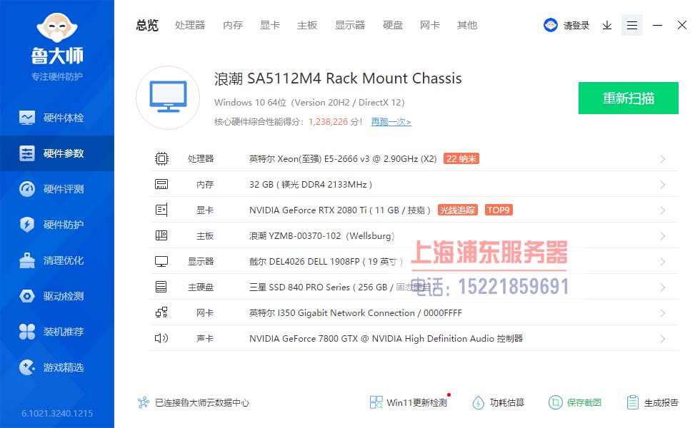Click the large computer monitor icon
700x428 pixels.
[x=168, y=98]
